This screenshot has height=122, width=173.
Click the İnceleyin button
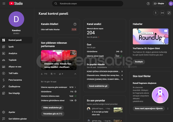(139, 62)
